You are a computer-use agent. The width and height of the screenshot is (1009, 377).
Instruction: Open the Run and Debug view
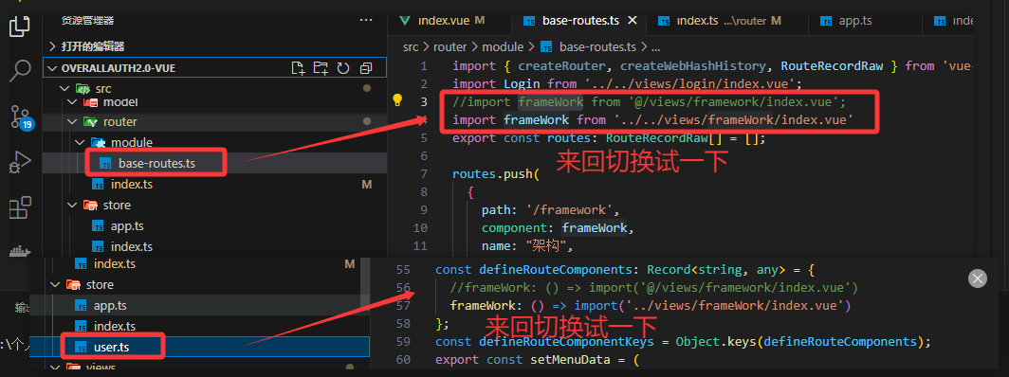20,163
